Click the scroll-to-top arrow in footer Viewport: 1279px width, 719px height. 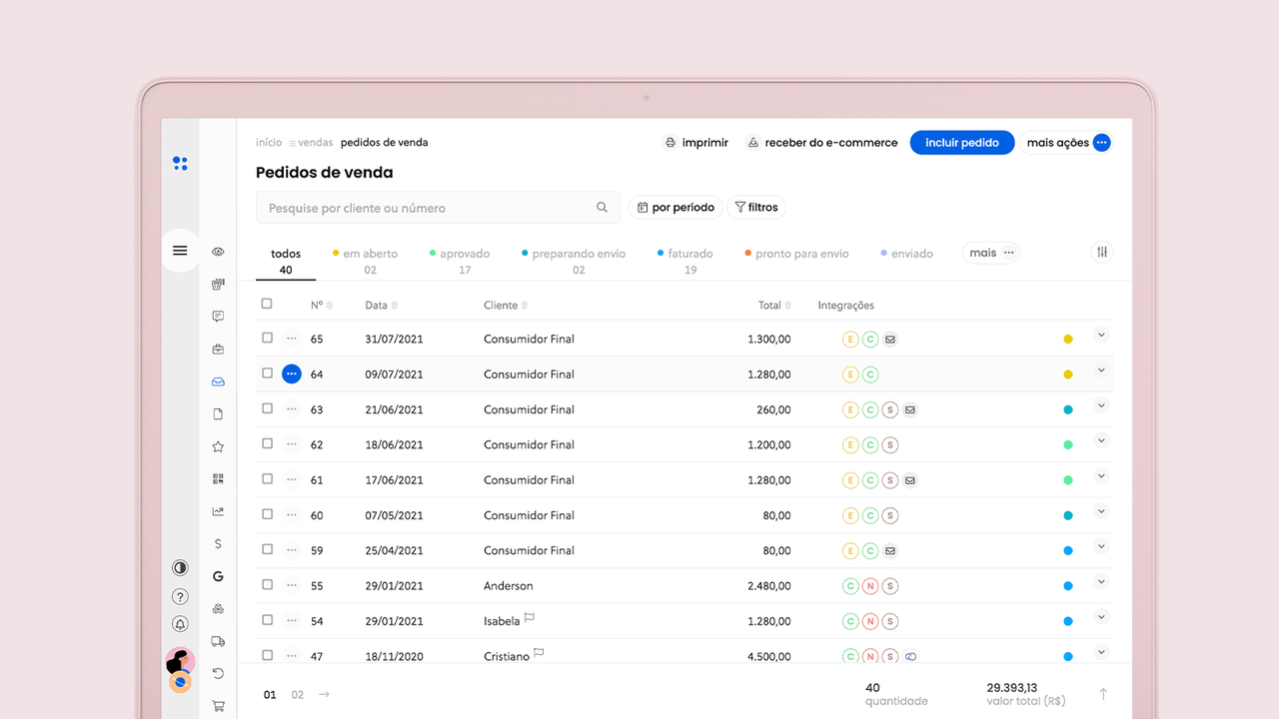coord(1103,694)
